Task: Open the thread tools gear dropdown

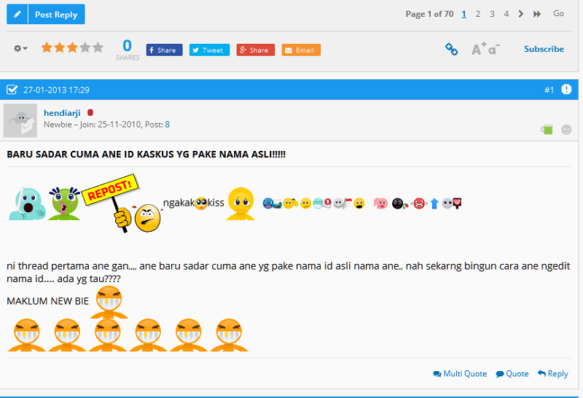Action: pyautogui.click(x=20, y=48)
